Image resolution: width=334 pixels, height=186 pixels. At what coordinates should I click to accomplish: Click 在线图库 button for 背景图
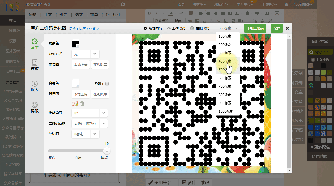tap(100, 94)
